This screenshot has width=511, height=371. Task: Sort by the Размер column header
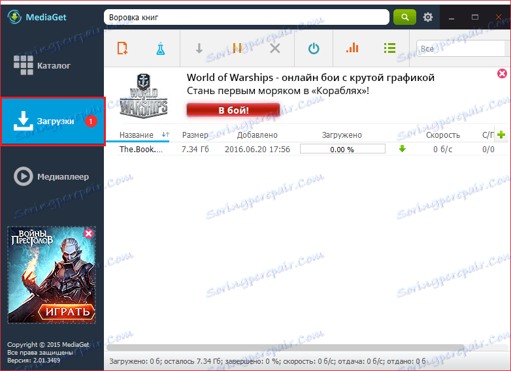pyautogui.click(x=195, y=135)
